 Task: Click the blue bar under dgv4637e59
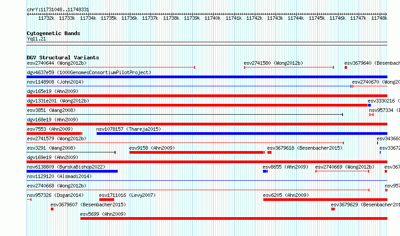[207, 77]
